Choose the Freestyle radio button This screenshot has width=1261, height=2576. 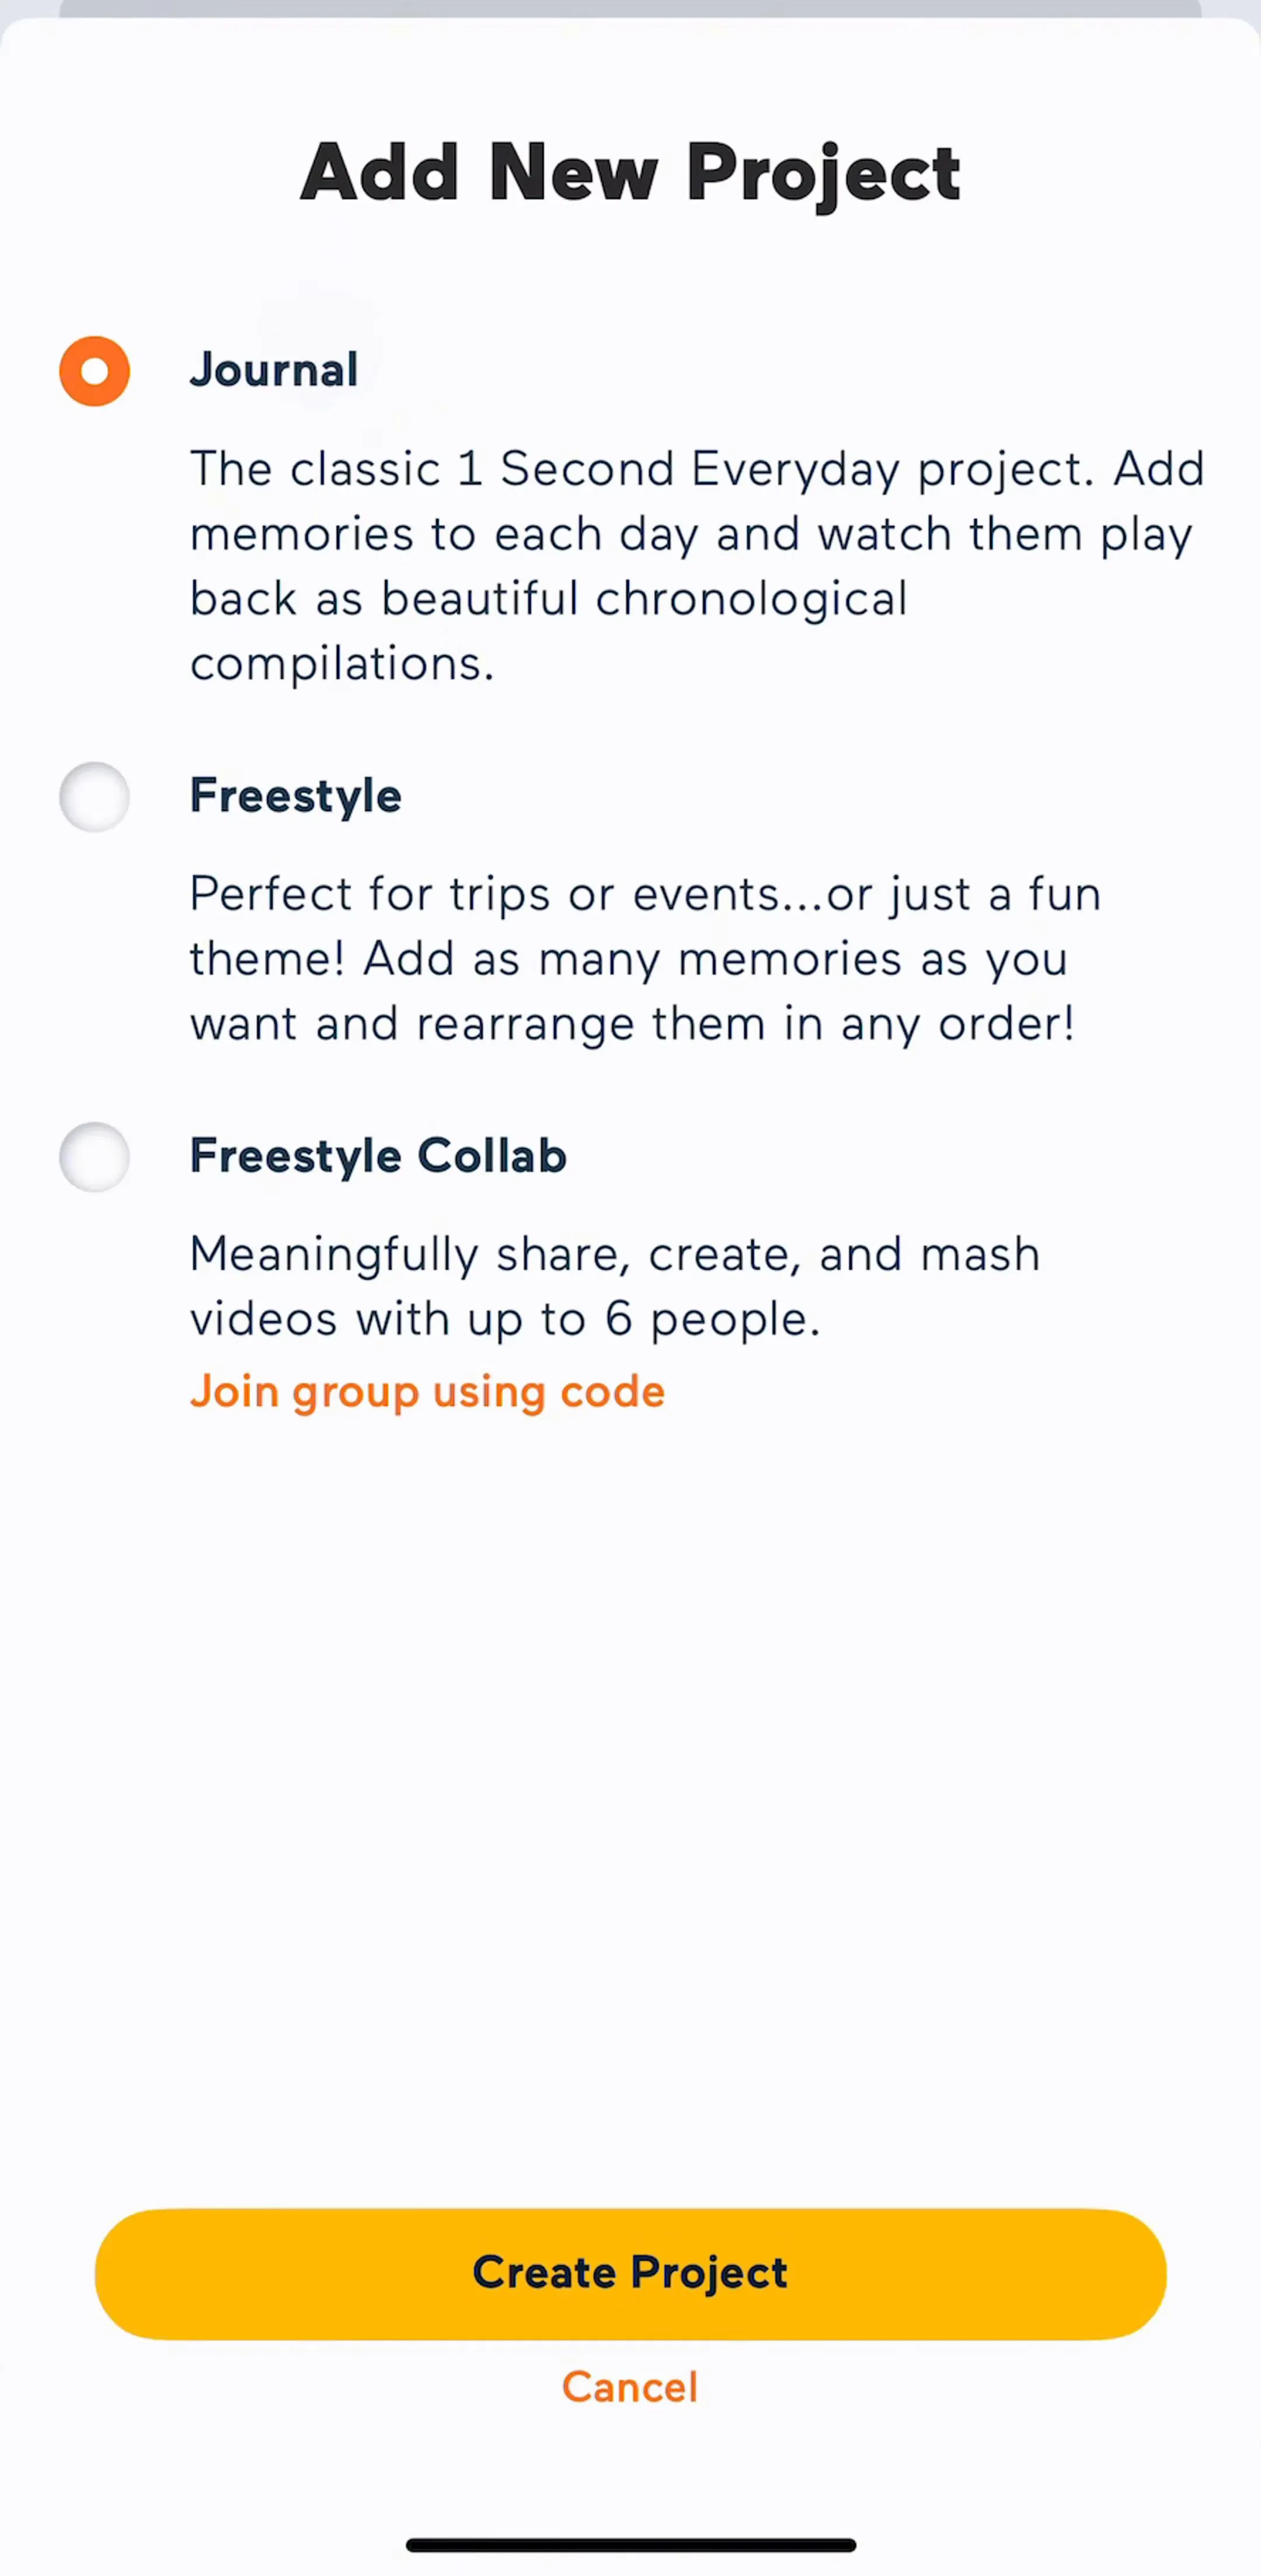[x=95, y=797]
